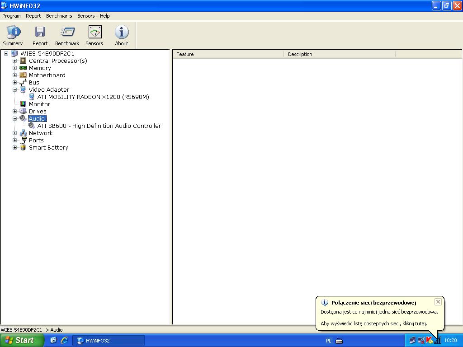
Task: Select ATI MOBILITY RADEON X1200 (RS690M) entry
Action: pyautogui.click(x=93, y=97)
